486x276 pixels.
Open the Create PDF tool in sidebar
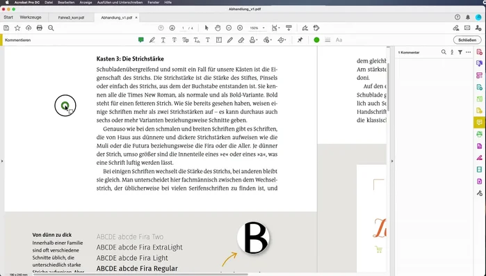point(479,52)
